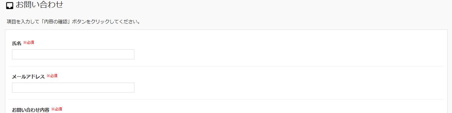Click the inbox icon beside お問い合わせ heading
The height and width of the screenshot is (113, 452).
(x=10, y=6)
